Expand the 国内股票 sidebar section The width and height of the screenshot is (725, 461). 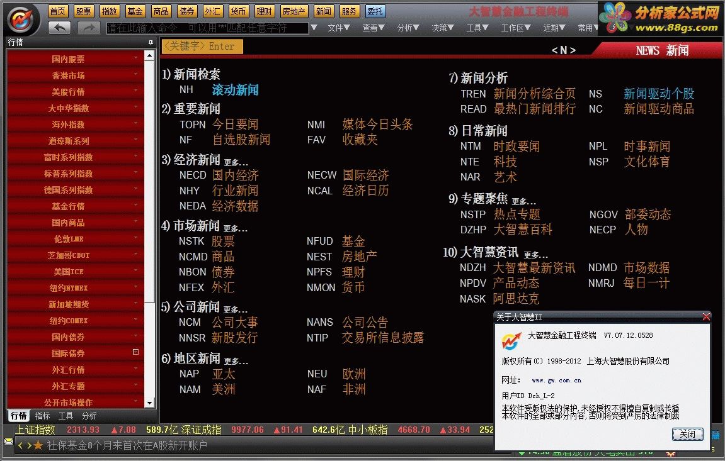[76, 59]
